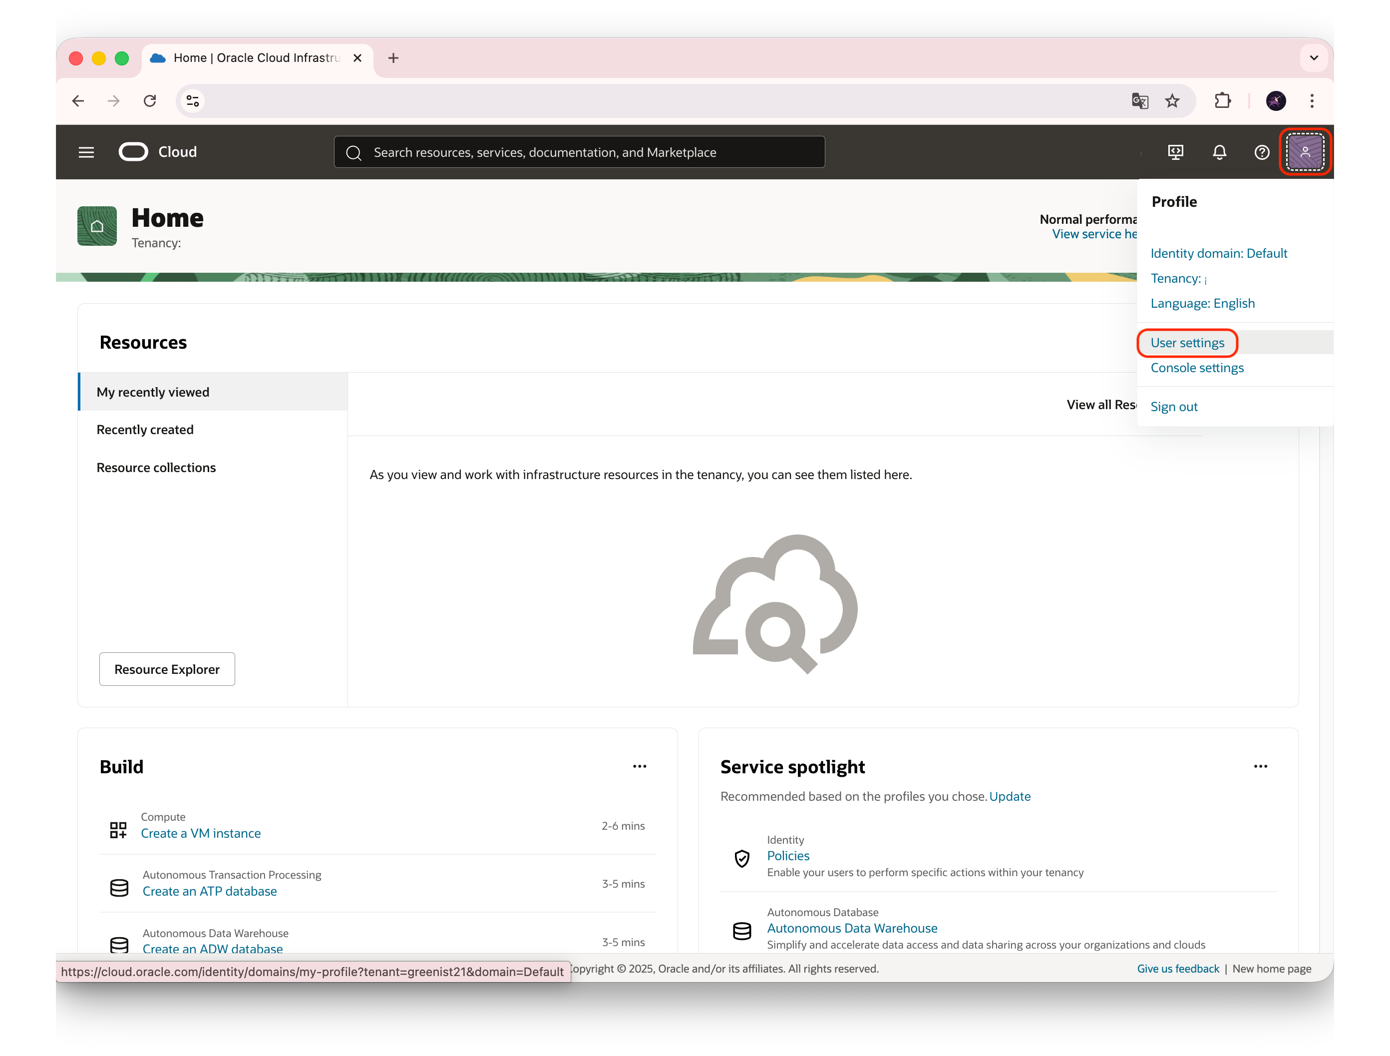Open the browser extensions puzzle icon

point(1222,100)
